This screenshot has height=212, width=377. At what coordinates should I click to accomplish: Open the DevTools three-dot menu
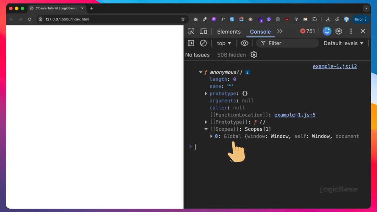click(351, 31)
